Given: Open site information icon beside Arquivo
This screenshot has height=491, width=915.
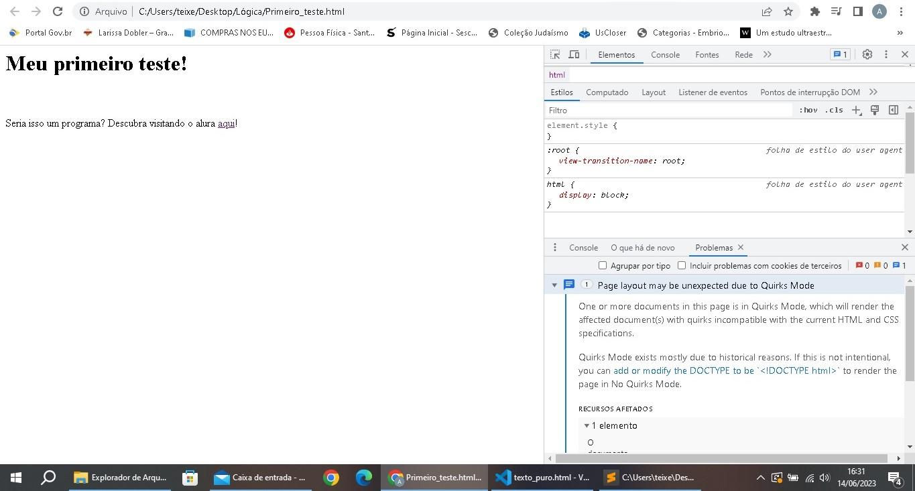Looking at the screenshot, I should pos(84,11).
